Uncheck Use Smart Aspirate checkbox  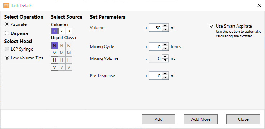coord(212,26)
